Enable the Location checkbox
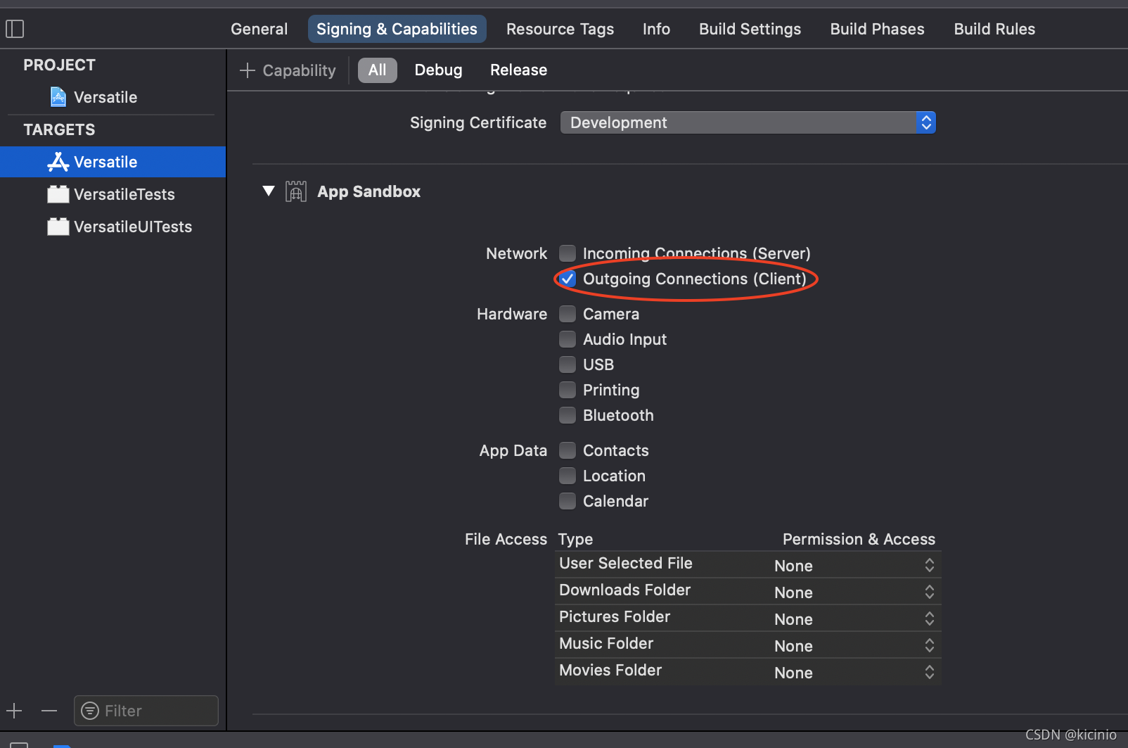 click(568, 476)
